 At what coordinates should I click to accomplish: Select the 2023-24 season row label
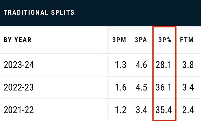tap(19, 64)
